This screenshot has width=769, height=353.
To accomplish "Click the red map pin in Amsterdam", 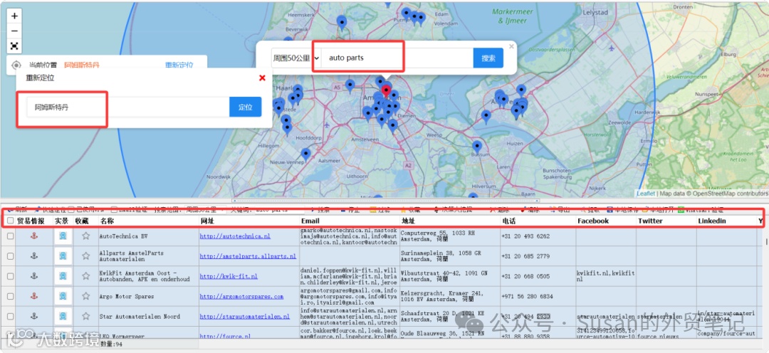I will coord(387,91).
